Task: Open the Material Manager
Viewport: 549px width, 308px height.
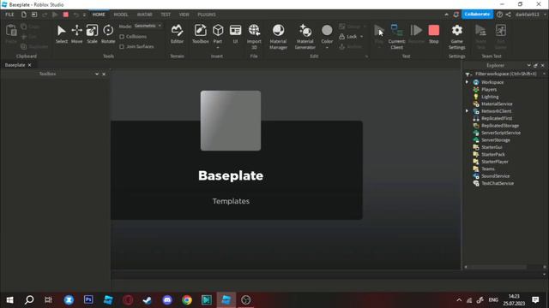Action: tap(278, 36)
